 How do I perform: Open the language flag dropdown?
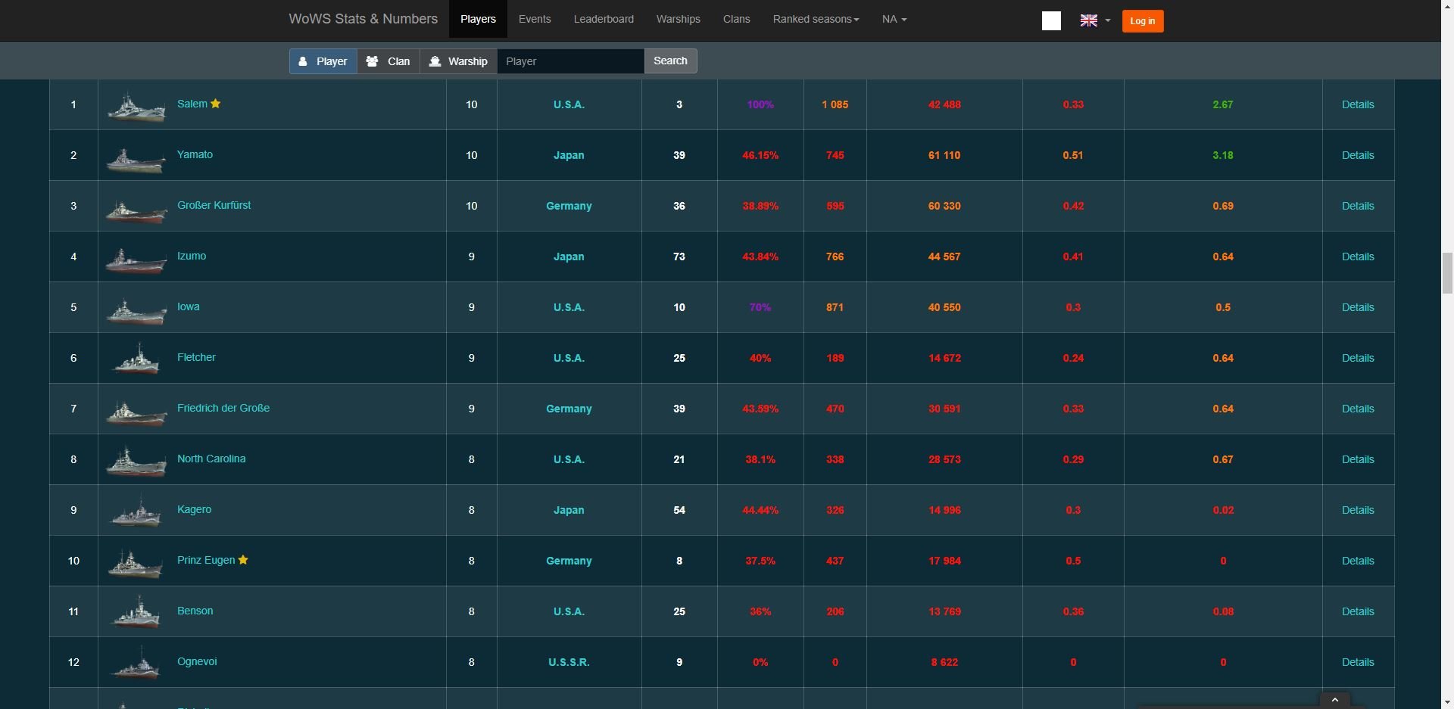pyautogui.click(x=1095, y=20)
